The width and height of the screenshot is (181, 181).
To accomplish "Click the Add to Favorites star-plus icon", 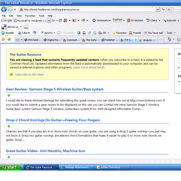I will tap(9, 39).
